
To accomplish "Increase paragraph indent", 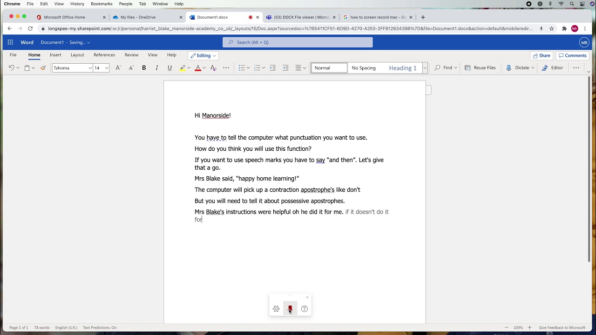I will [x=285, y=68].
